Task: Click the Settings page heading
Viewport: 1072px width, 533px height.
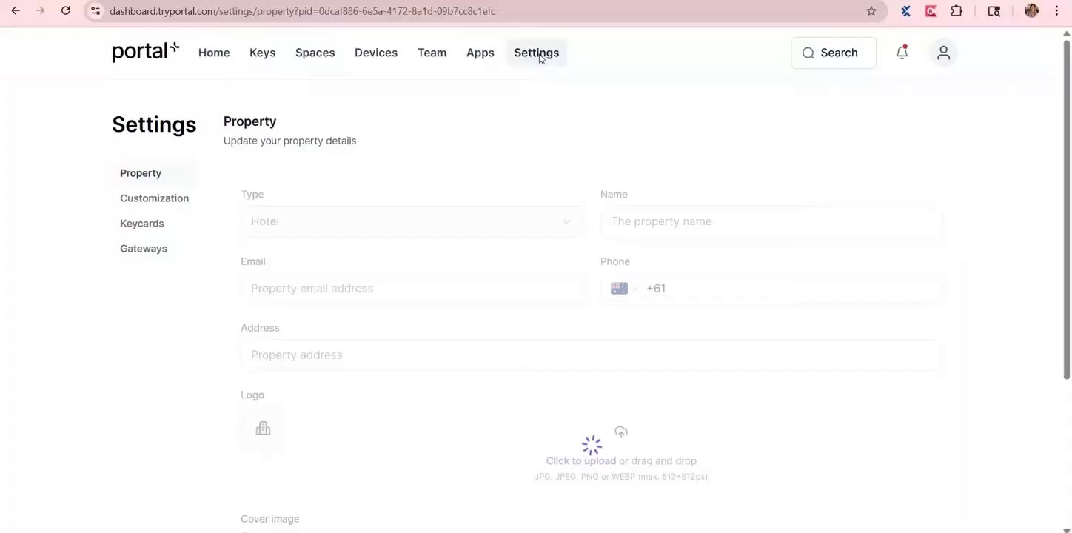Action: (154, 124)
